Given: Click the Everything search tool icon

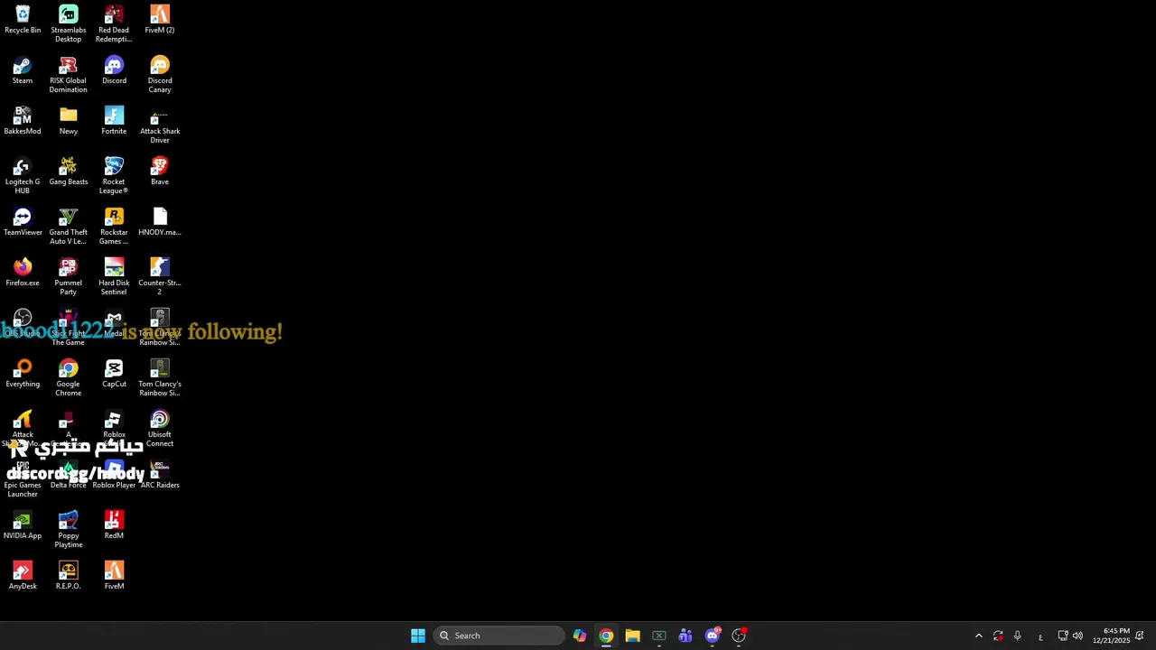Looking at the screenshot, I should [x=23, y=374].
